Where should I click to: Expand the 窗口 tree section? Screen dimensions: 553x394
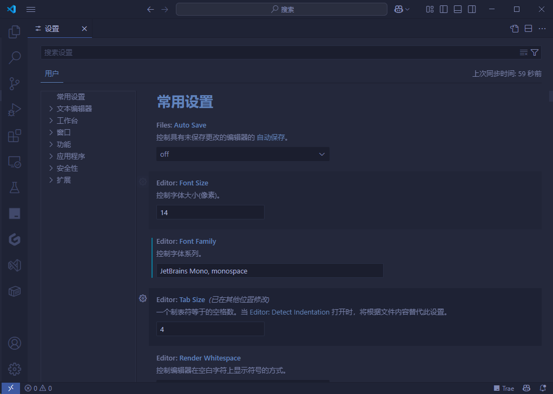click(51, 132)
